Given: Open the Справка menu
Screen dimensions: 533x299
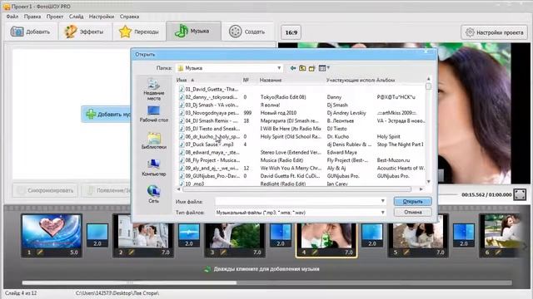Looking at the screenshot, I should click(x=129, y=17).
